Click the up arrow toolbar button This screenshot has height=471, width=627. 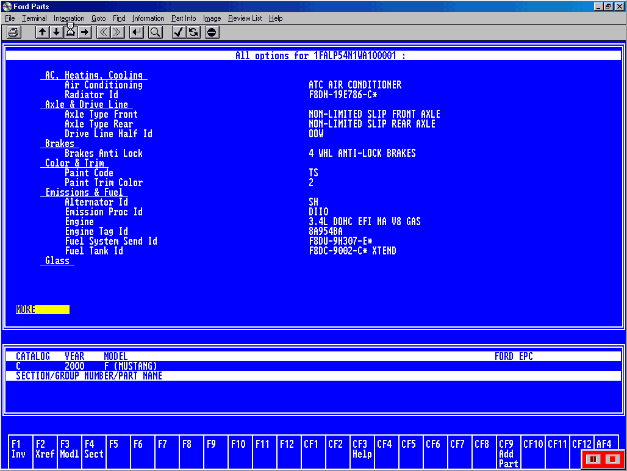pos(42,32)
